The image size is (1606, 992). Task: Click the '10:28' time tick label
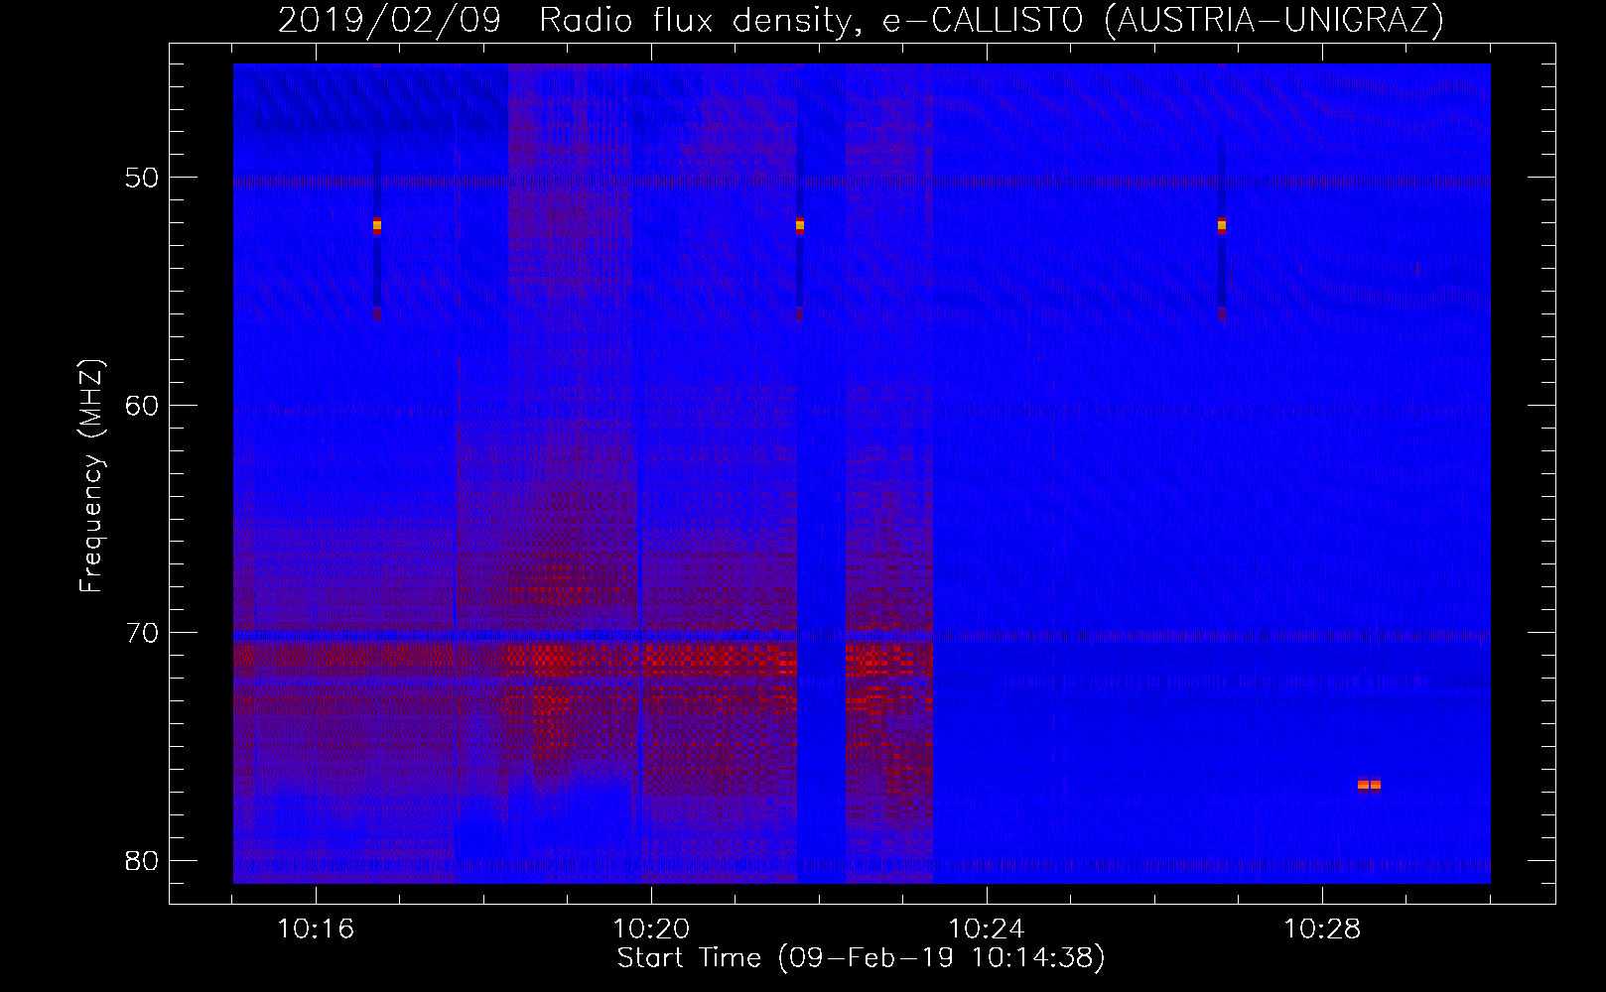coord(1322,930)
